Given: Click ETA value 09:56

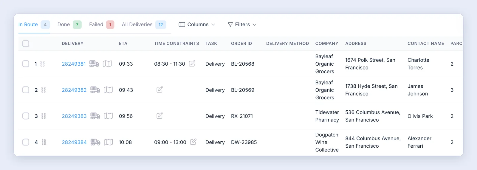Looking at the screenshot, I should (126, 116).
